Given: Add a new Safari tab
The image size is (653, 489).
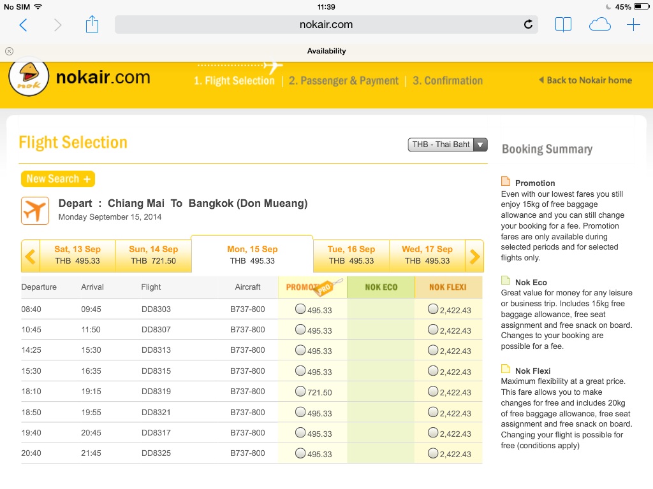Looking at the screenshot, I should tap(633, 25).
